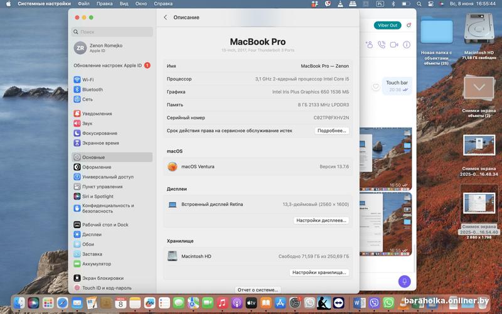502x314 pixels.
Task: Open Music from the Dock
Action: pos(222,303)
